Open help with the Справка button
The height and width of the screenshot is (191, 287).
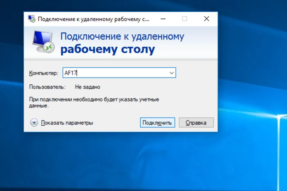[x=196, y=122]
